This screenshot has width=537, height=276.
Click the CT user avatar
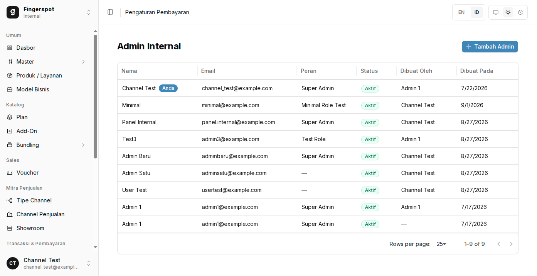pos(13,263)
